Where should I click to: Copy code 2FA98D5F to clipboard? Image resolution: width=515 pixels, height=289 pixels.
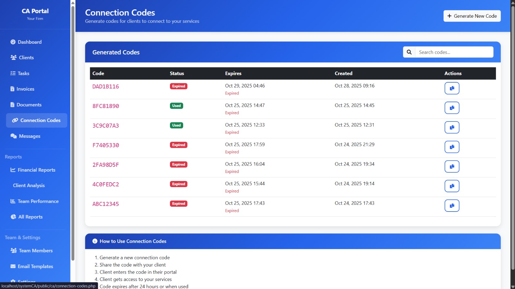[x=452, y=167]
